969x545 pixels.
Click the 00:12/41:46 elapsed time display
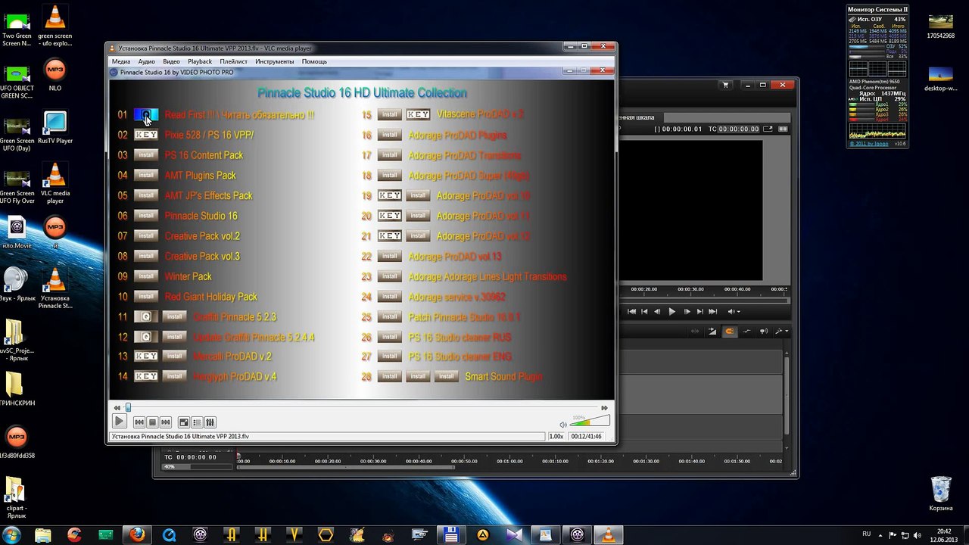click(587, 437)
